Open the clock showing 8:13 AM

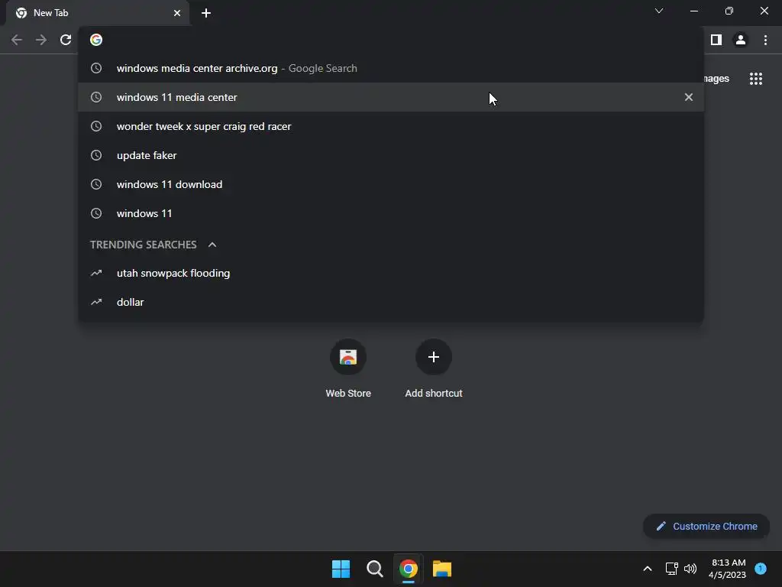coord(727,569)
